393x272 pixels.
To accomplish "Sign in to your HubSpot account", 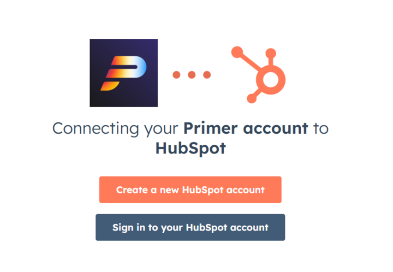I will [x=190, y=227].
